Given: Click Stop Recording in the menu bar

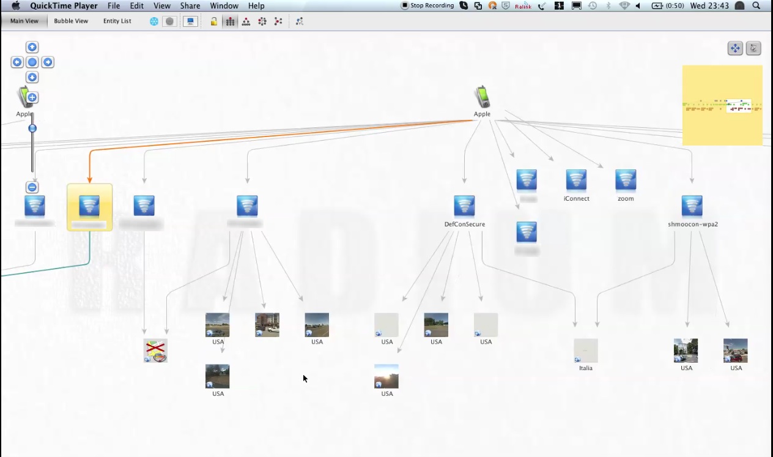Looking at the screenshot, I should (x=427, y=6).
